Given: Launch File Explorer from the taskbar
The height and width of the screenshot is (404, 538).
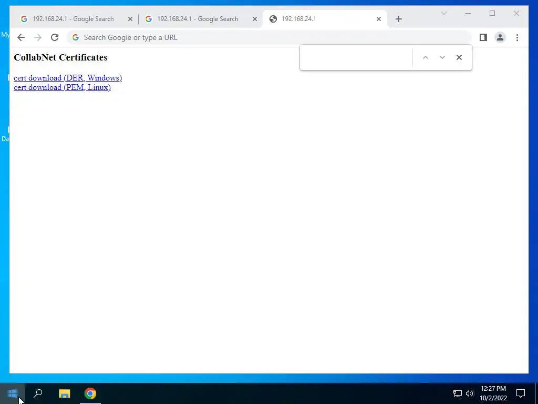Looking at the screenshot, I should (x=64, y=393).
